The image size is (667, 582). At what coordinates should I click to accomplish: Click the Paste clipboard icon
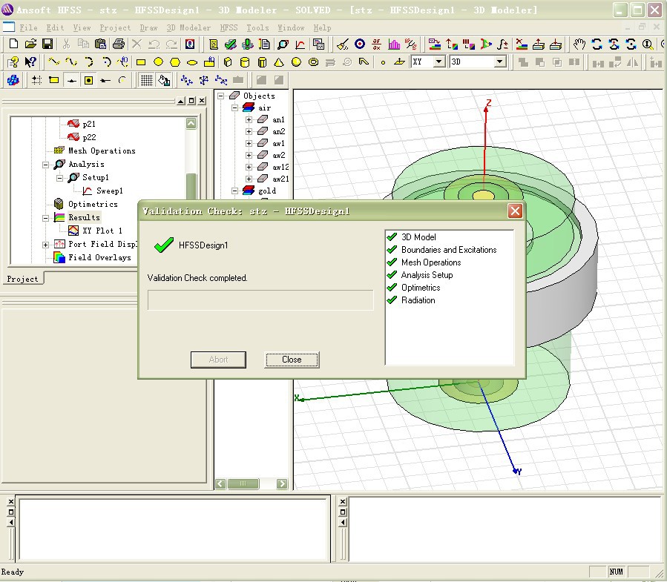(100, 44)
